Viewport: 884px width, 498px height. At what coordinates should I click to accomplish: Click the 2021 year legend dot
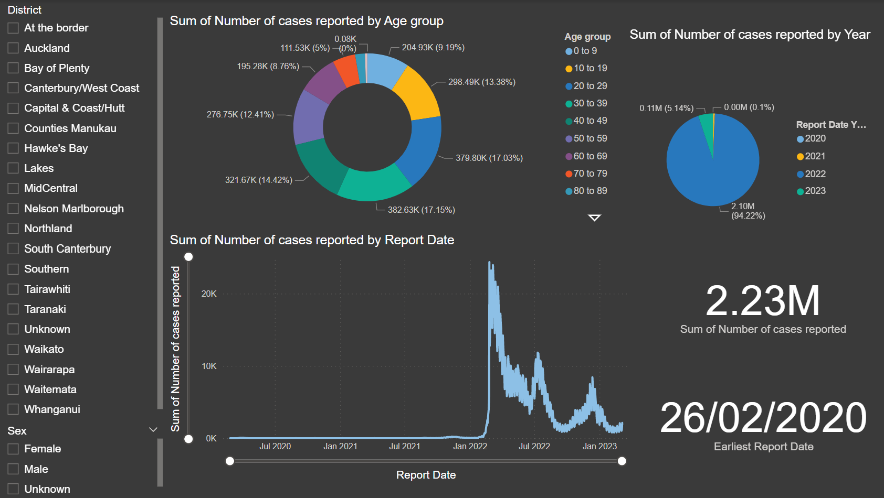800,157
